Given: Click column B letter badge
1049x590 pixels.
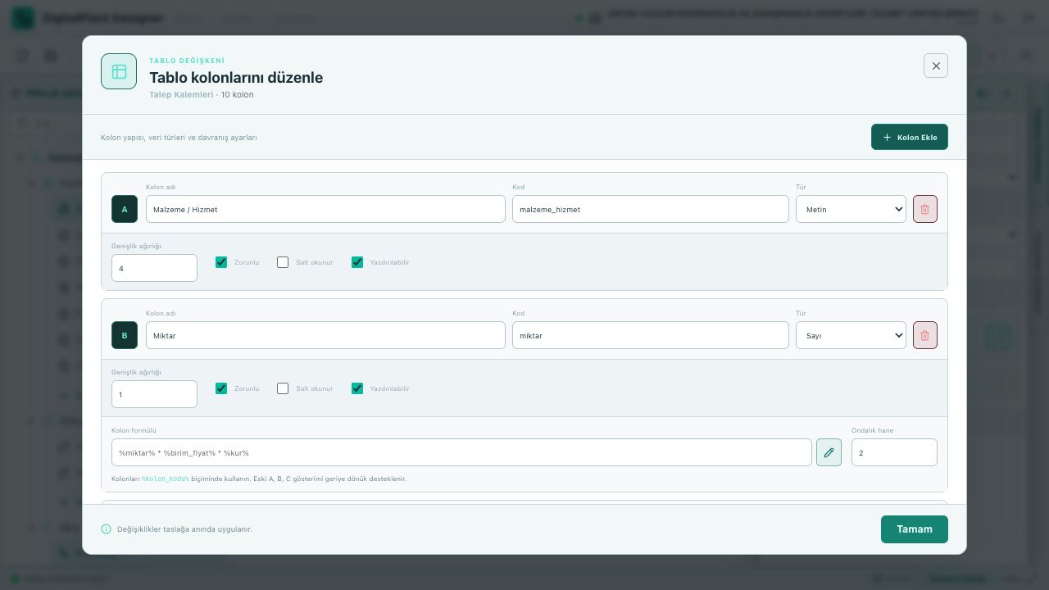Looking at the screenshot, I should pyautogui.click(x=125, y=335).
